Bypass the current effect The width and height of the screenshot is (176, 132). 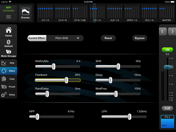coord(140,38)
